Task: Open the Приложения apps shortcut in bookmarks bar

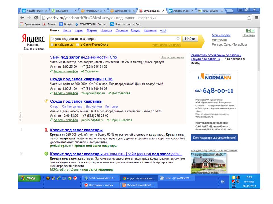Action: (x=30, y=24)
